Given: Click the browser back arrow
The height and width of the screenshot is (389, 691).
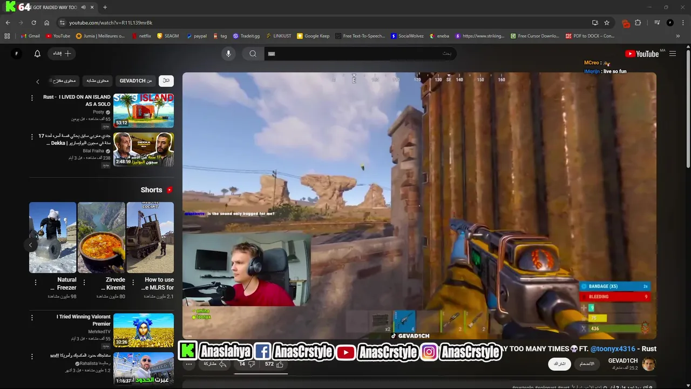Looking at the screenshot, I should 8,23.
